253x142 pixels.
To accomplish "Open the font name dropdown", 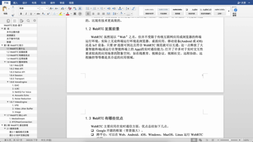I will pyautogui.click(x=38, y=8).
